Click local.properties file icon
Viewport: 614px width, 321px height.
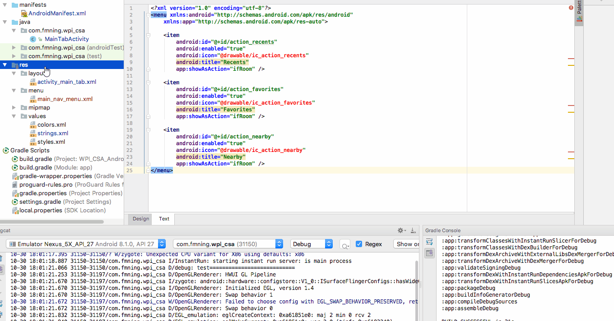(15, 211)
